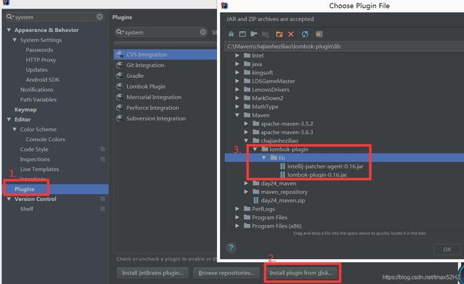Viewport: 464px width, 284px height.
Task: Click Show Hidden Files toolbar icon
Action: coord(318,34)
